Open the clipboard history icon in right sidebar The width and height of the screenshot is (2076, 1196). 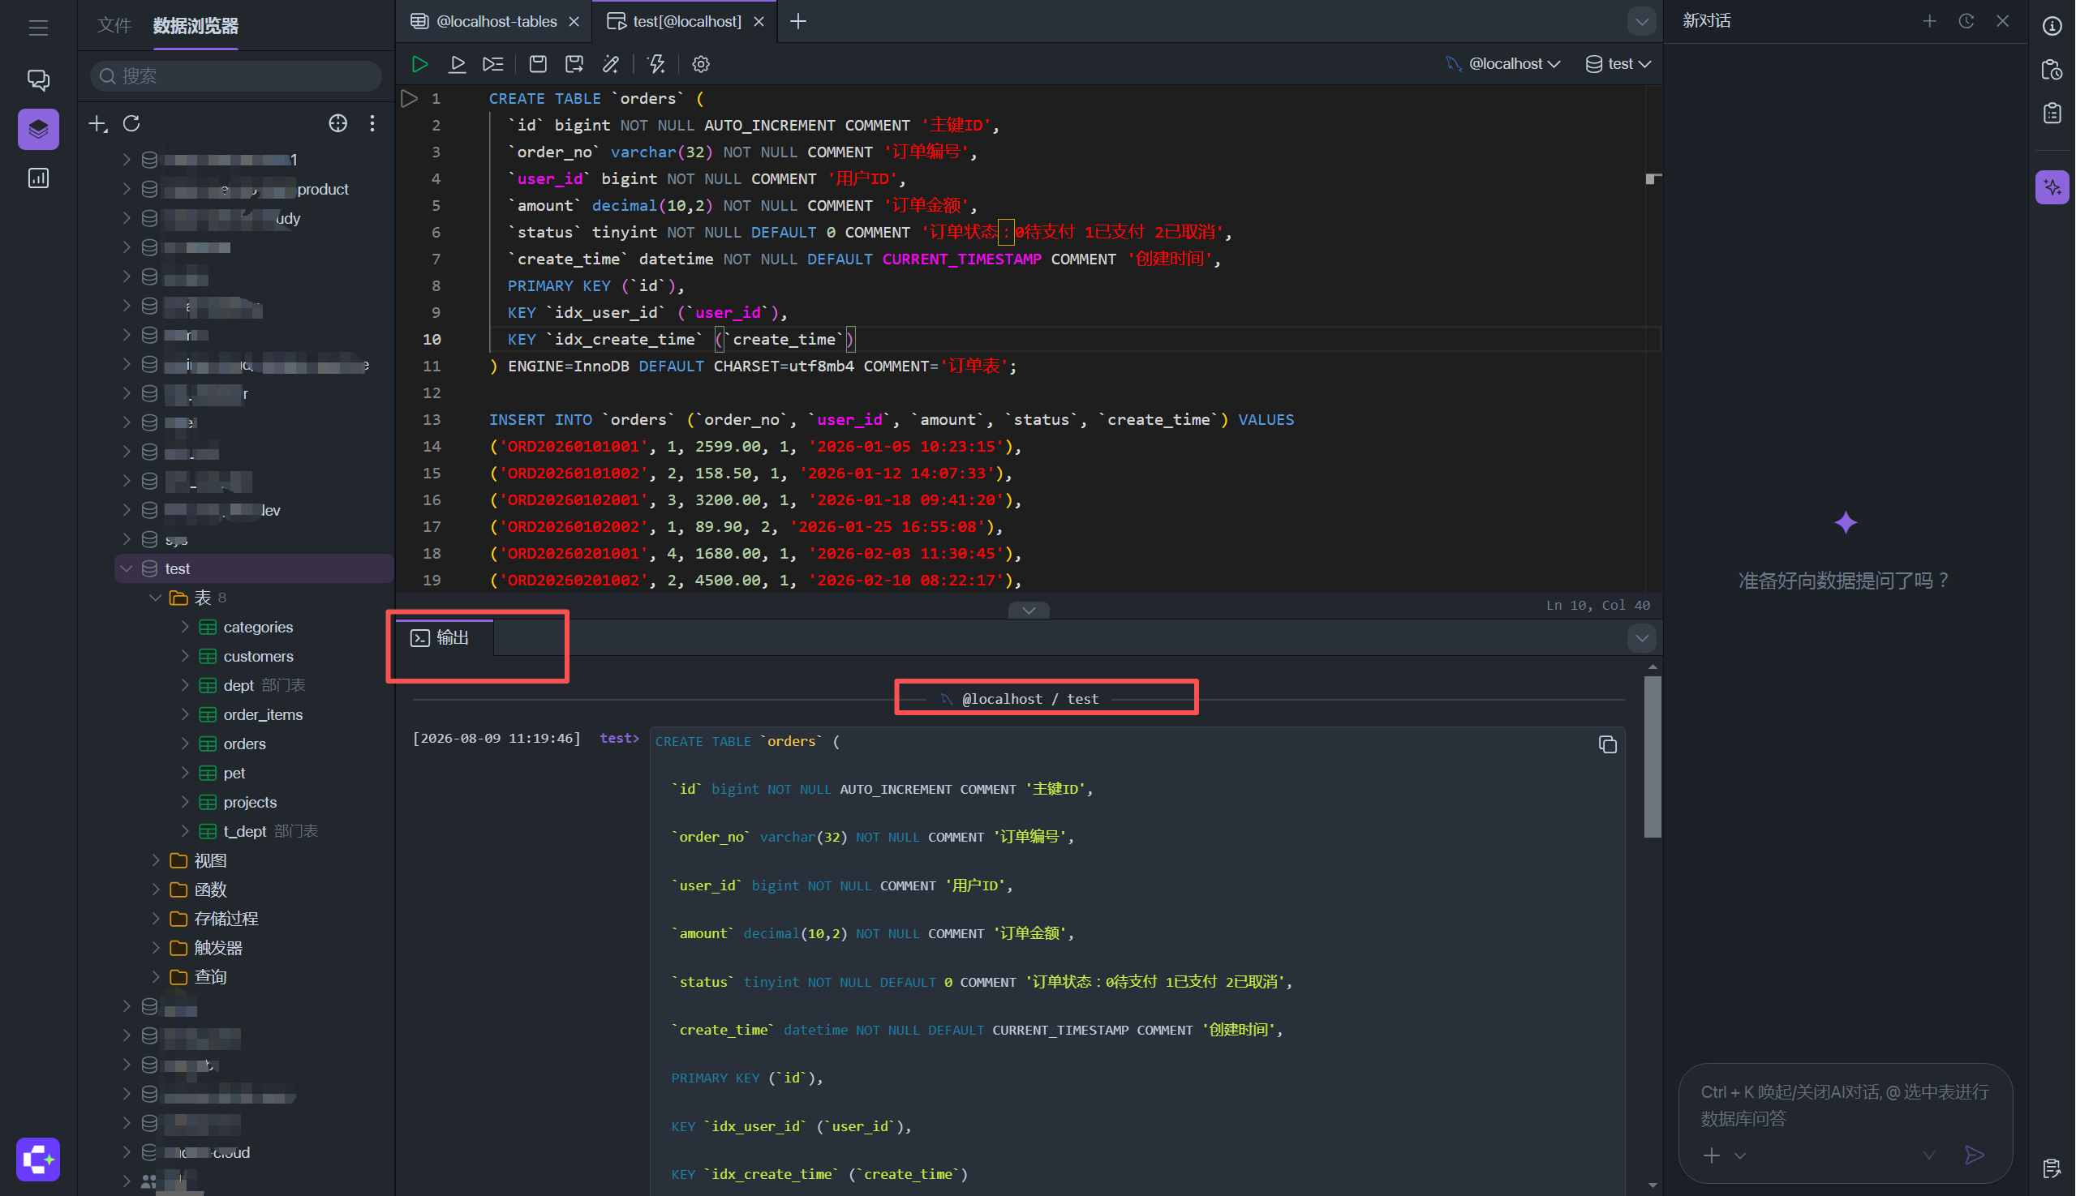(2052, 70)
